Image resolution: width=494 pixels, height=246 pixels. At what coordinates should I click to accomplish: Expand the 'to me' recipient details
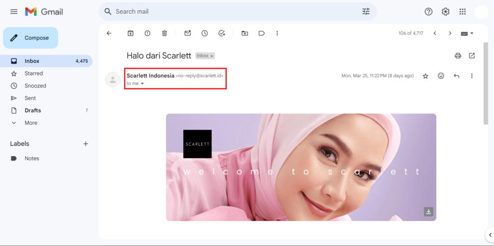coord(142,84)
